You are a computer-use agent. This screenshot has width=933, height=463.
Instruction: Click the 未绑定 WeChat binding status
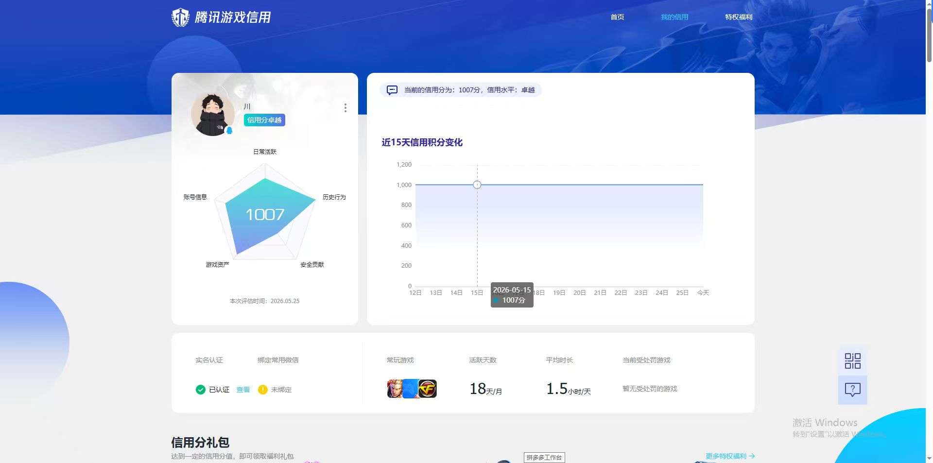pos(281,390)
